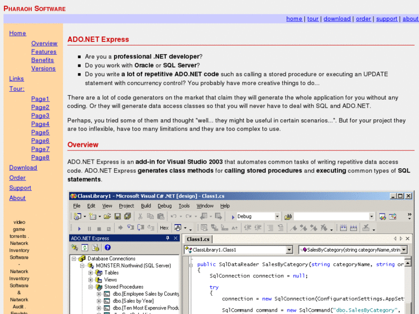Click the Open File toolbar icon
The image size is (419, 314).
107,217
